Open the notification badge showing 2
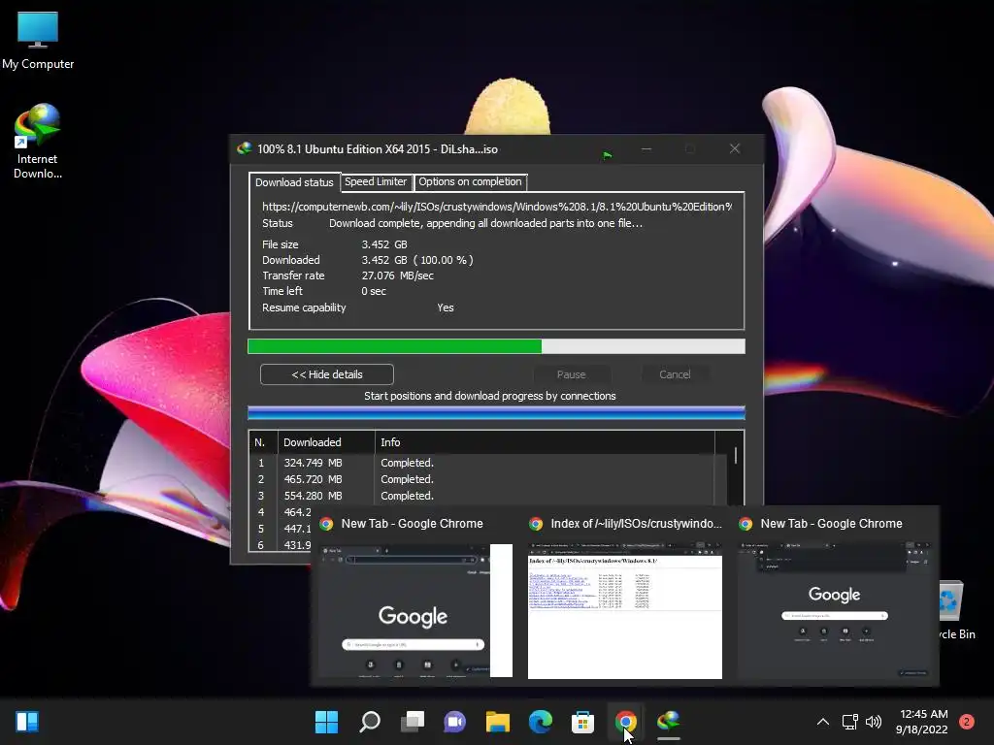This screenshot has height=745, width=994. tap(966, 721)
